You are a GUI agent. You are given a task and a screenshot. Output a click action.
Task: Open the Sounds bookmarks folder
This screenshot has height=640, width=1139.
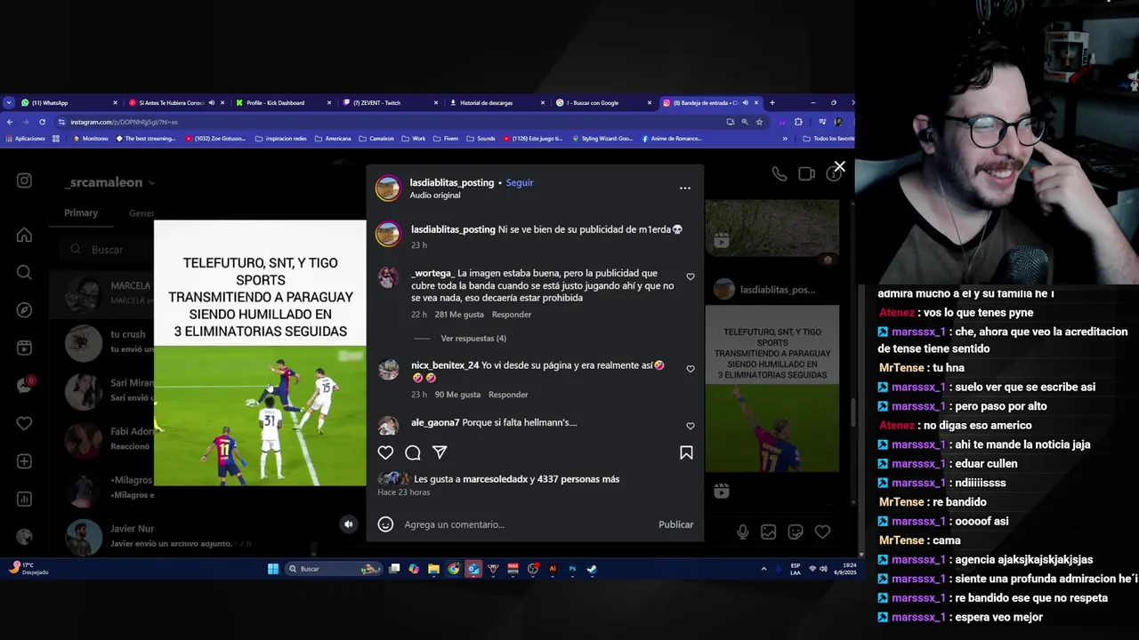coord(481,139)
